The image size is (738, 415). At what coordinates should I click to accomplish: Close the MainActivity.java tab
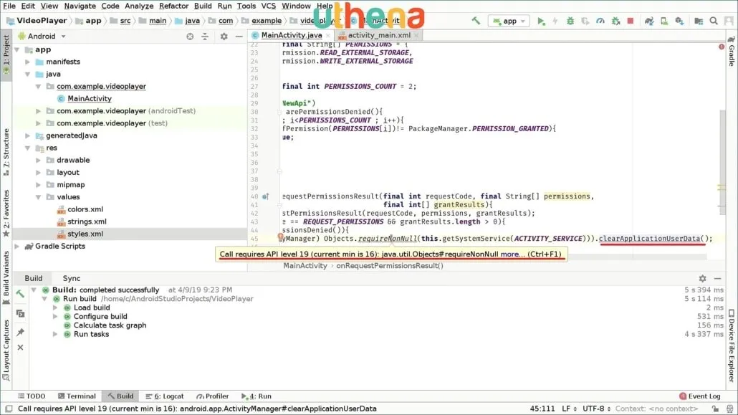(328, 35)
